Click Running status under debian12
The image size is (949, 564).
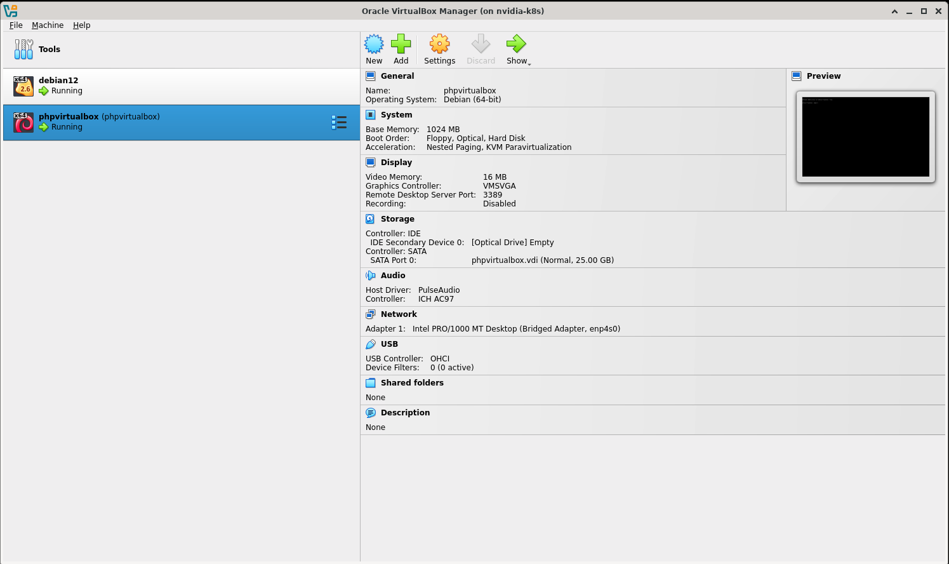(x=67, y=91)
